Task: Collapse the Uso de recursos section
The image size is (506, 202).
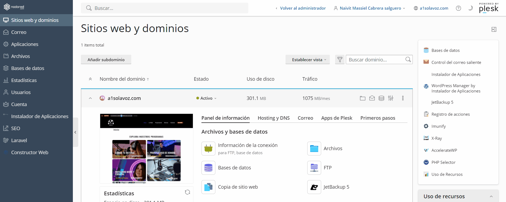Action: click(491, 196)
